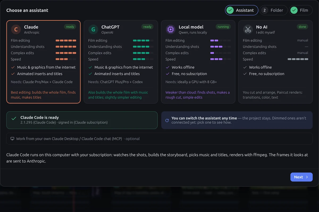The height and width of the screenshot is (212, 319).
Task: Click the Local model chip icon
Action: click(170, 29)
